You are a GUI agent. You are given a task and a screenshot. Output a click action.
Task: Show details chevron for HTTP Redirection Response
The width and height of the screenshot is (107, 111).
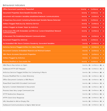click(103, 94)
